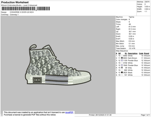151x117 pixels.
Task: Select the "EndX:" label
Action: (118, 36)
